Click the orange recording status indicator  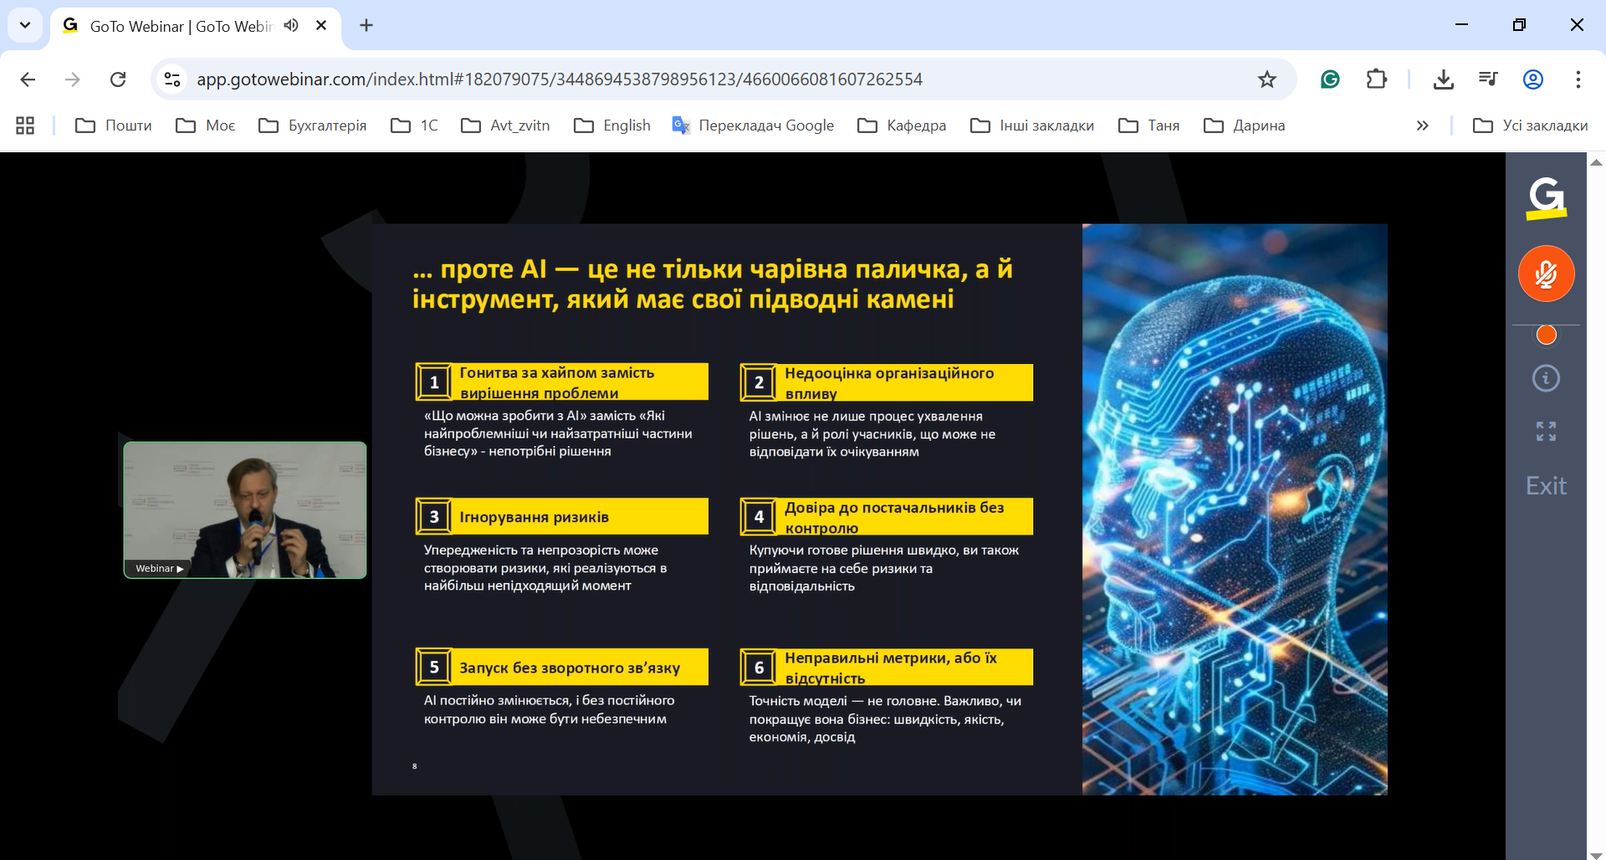(1547, 335)
